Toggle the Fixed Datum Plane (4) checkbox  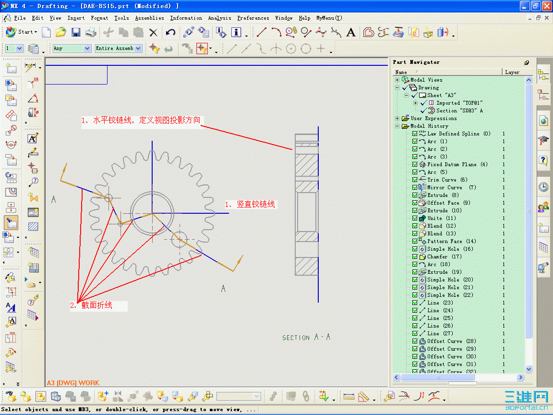[415, 164]
